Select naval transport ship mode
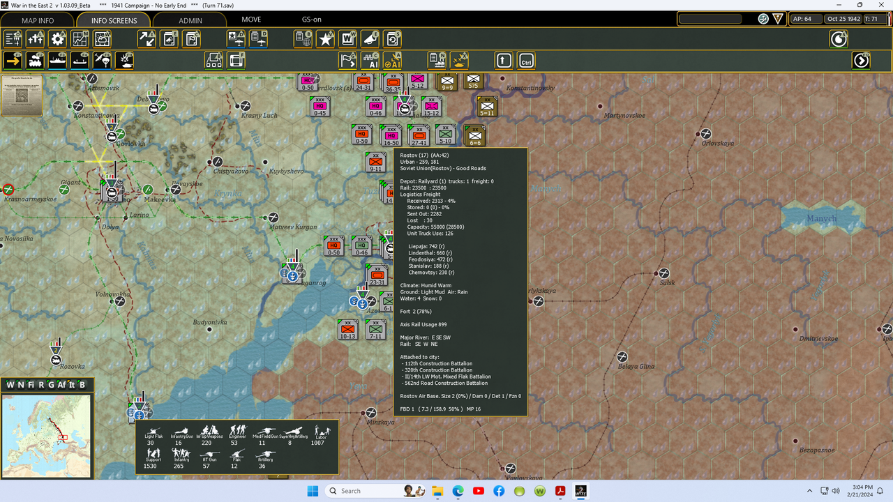Image resolution: width=893 pixels, height=502 pixels. coord(58,61)
